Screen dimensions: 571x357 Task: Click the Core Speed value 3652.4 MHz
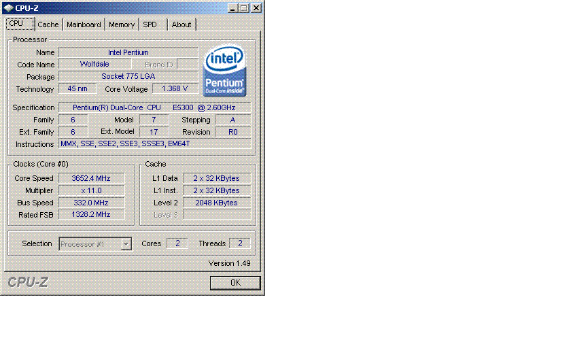(x=91, y=178)
